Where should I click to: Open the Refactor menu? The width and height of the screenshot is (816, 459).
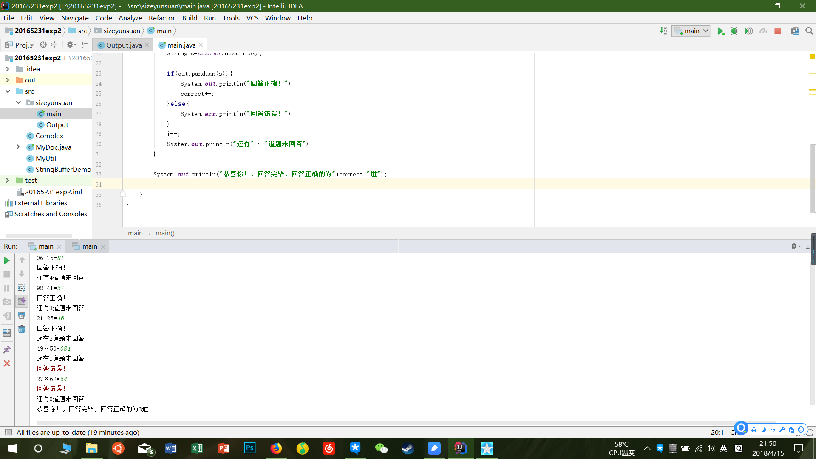click(x=161, y=18)
